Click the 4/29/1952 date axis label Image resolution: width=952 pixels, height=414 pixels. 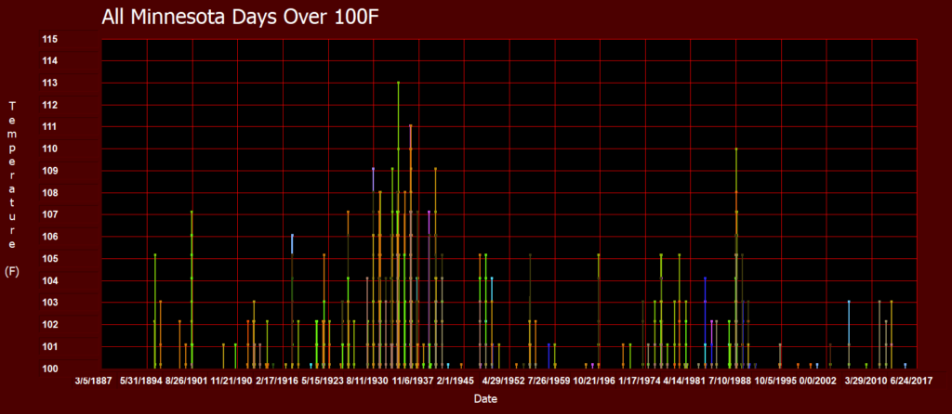click(x=502, y=381)
